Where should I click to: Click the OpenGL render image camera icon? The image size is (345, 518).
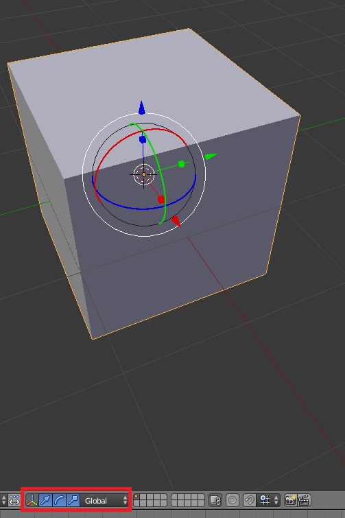291,500
